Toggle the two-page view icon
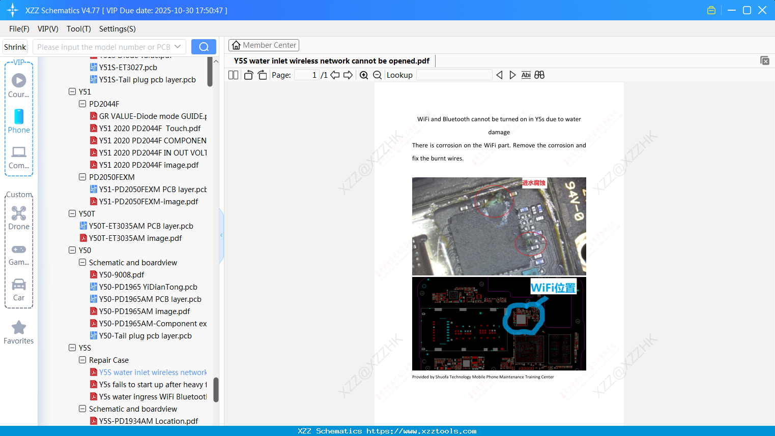775x436 pixels. (234, 75)
